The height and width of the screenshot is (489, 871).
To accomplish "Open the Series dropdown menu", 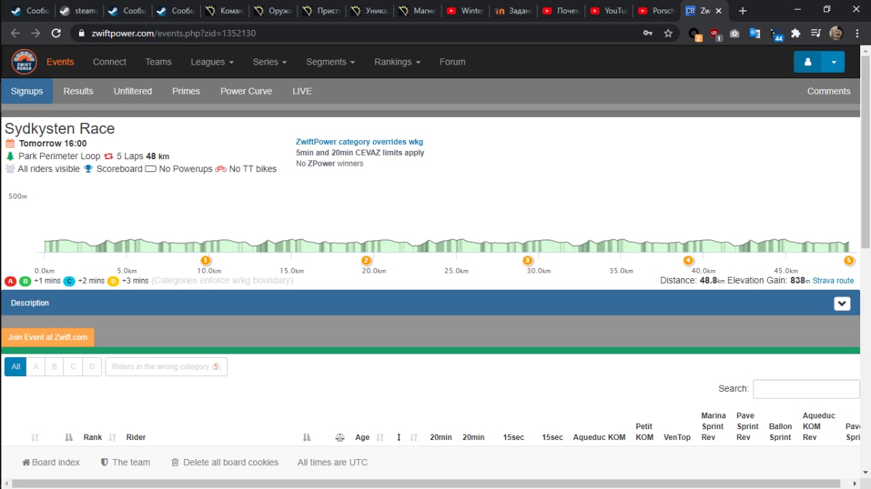I will (x=269, y=62).
